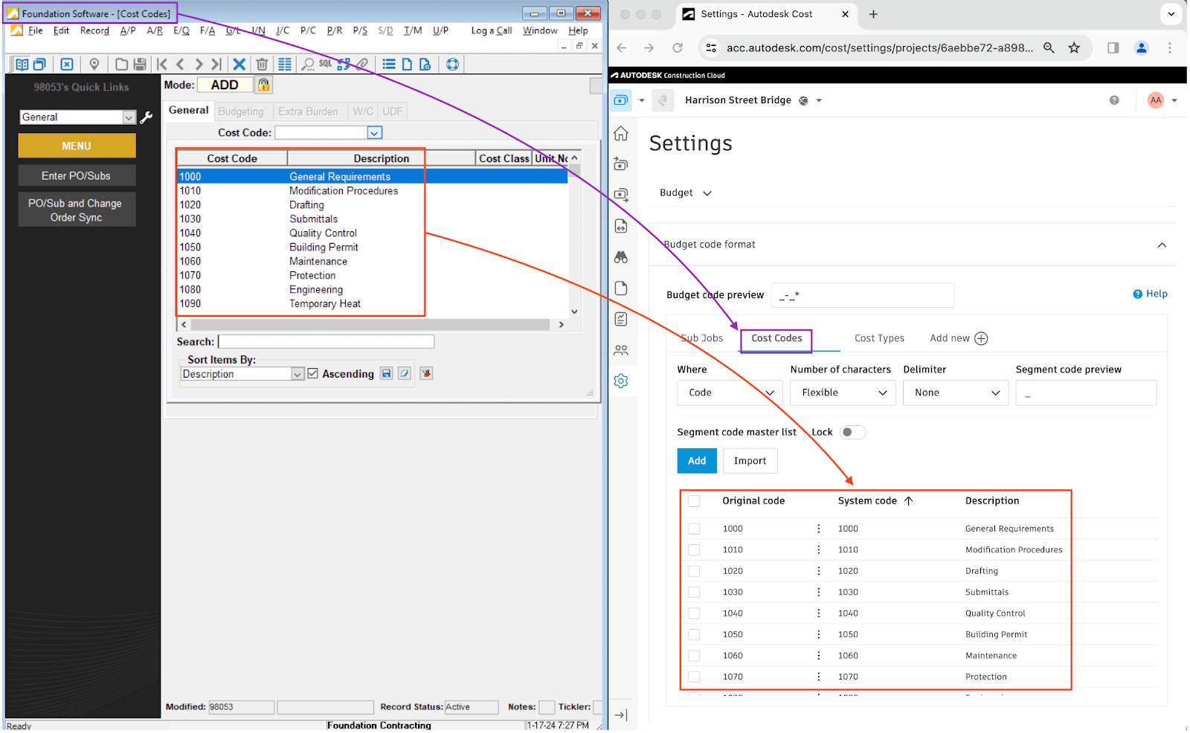Jump to last record in the Foundation toolbar
Image resolution: width=1190 pixels, height=733 pixels.
[x=216, y=64]
